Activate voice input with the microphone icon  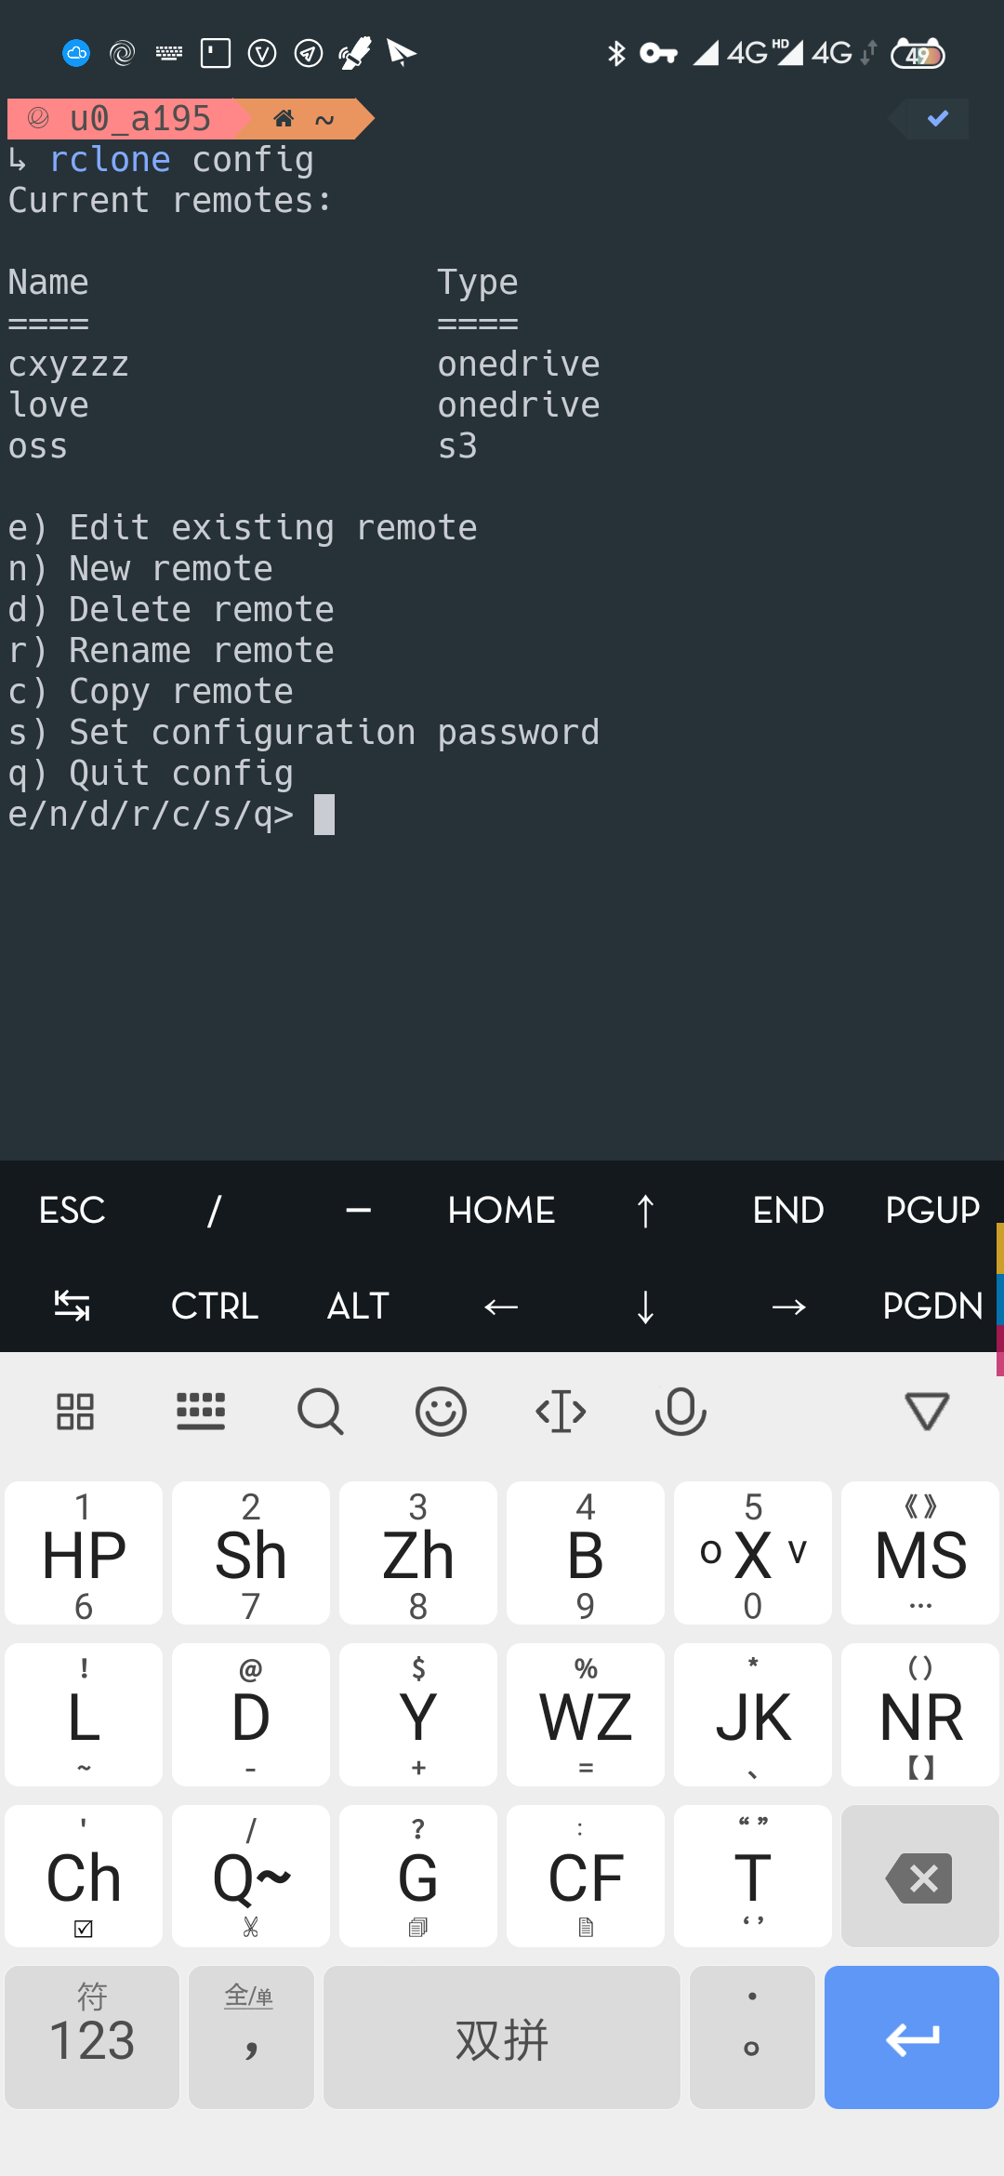pyautogui.click(x=680, y=1411)
